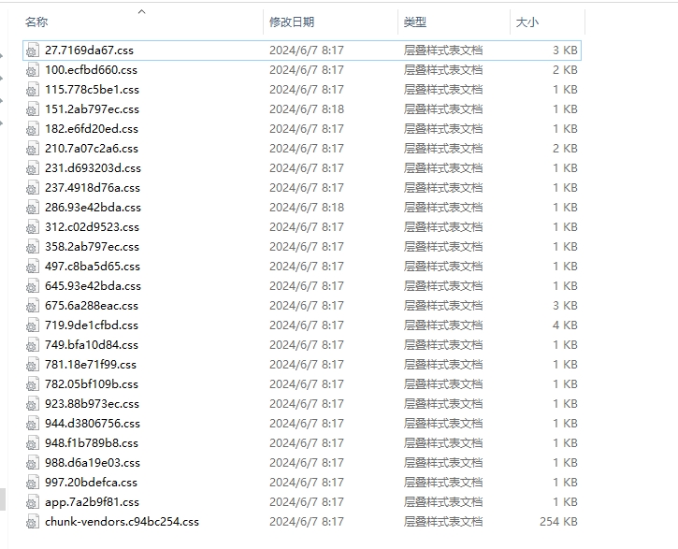Select file name 115.778c5be1.css
Image resolution: width=678 pixels, height=549 pixels.
tap(92, 90)
